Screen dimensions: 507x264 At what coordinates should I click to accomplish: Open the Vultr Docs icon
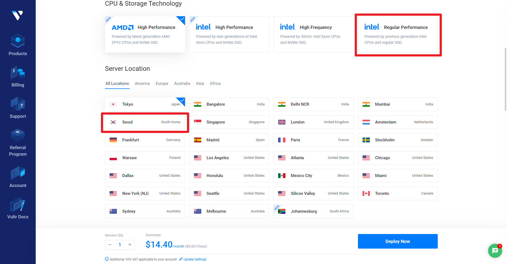pyautogui.click(x=18, y=204)
